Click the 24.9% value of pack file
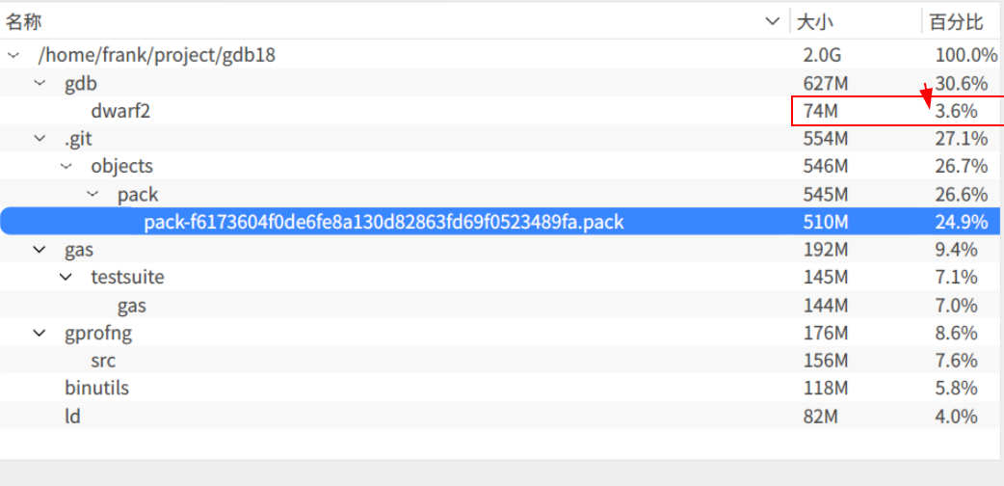 point(961,223)
